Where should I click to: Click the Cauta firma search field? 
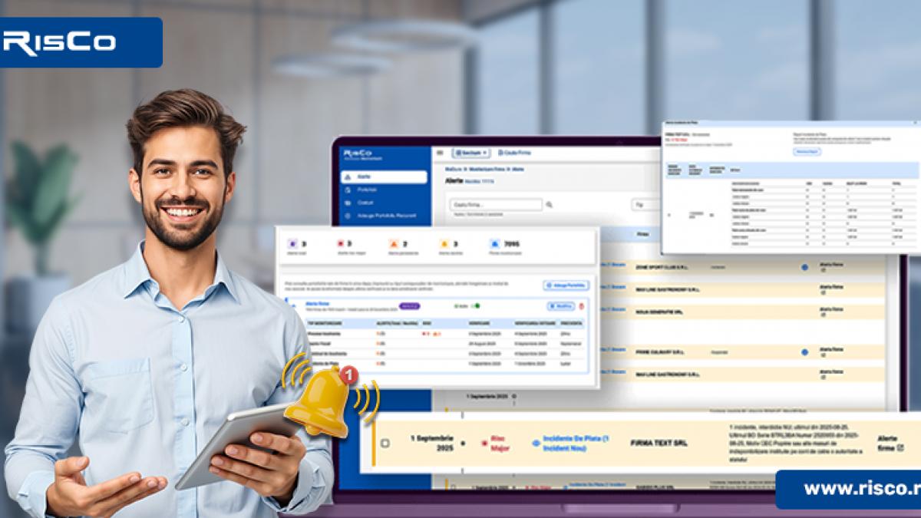pyautogui.click(x=497, y=205)
